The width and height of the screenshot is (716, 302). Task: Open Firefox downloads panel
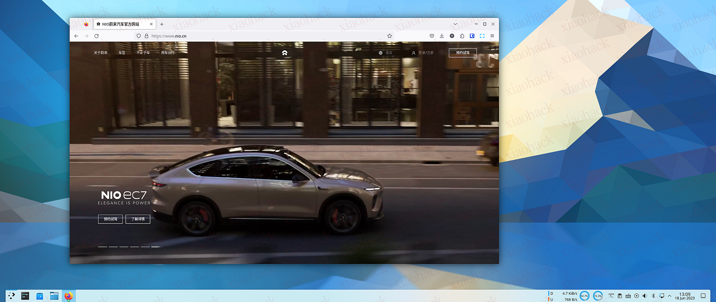click(x=442, y=36)
